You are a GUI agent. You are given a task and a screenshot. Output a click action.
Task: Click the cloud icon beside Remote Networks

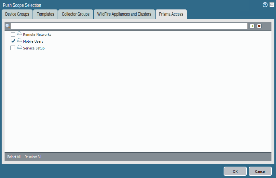click(x=20, y=34)
